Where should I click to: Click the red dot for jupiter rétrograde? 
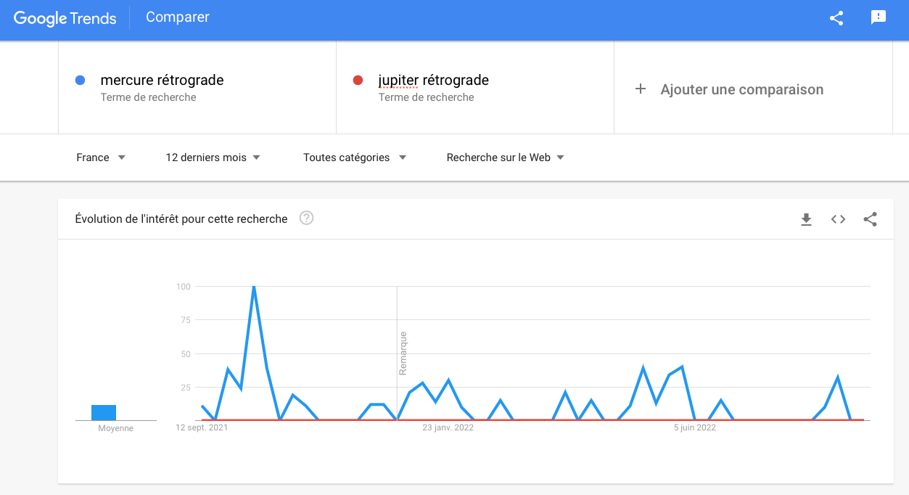(x=358, y=80)
